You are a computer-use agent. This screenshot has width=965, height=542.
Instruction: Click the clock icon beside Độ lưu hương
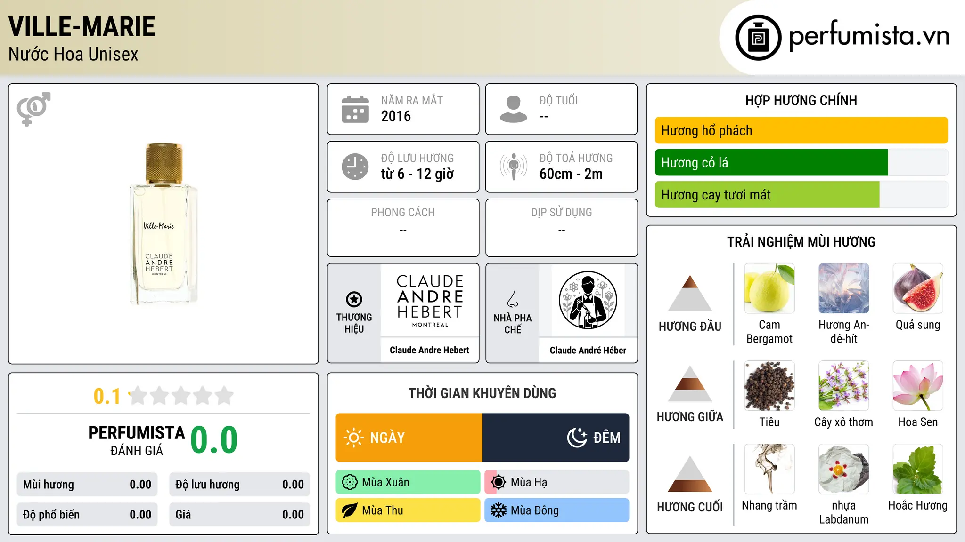click(x=355, y=167)
